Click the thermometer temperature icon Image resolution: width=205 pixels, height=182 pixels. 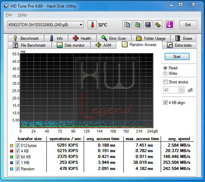tap(92, 25)
